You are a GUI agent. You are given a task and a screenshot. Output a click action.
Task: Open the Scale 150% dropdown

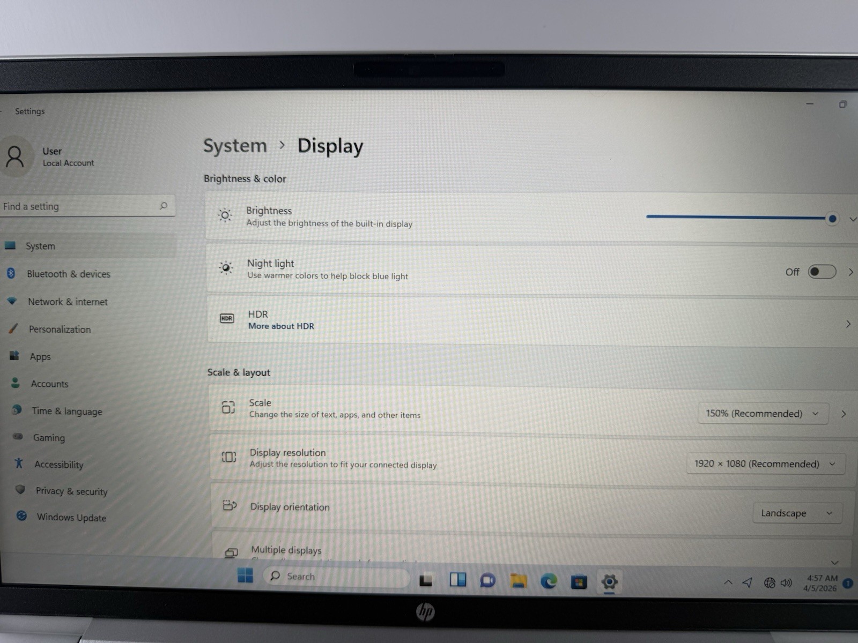(x=763, y=414)
